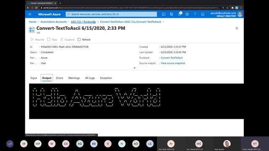Screen dimensions: 269x151
Task: Open the All Logs tab
Action: [x=90, y=78]
